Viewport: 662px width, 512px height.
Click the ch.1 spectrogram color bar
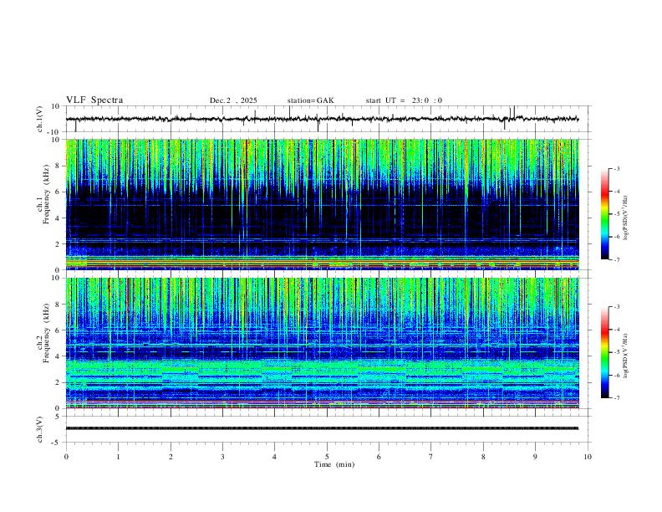[604, 214]
